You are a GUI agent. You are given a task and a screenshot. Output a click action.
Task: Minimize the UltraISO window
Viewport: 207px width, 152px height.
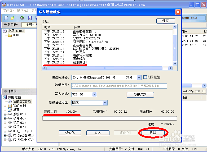[x=191, y=5]
